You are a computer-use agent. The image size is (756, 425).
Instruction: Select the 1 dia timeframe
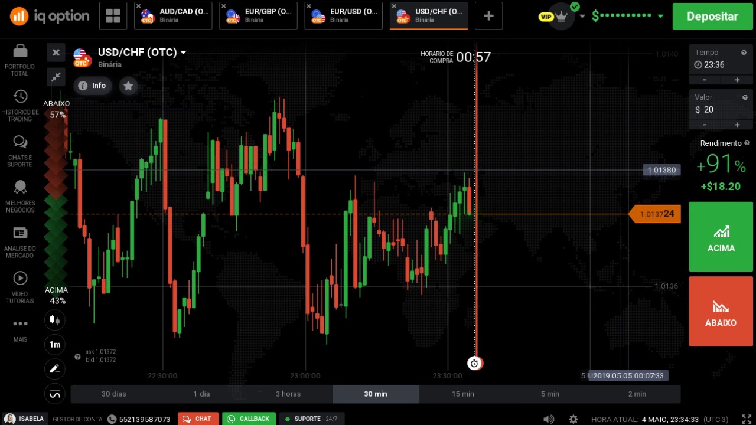point(201,394)
